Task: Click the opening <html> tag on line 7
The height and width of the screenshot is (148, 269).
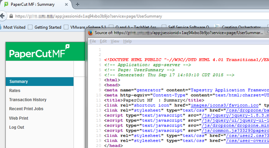Action: click(x=112, y=80)
